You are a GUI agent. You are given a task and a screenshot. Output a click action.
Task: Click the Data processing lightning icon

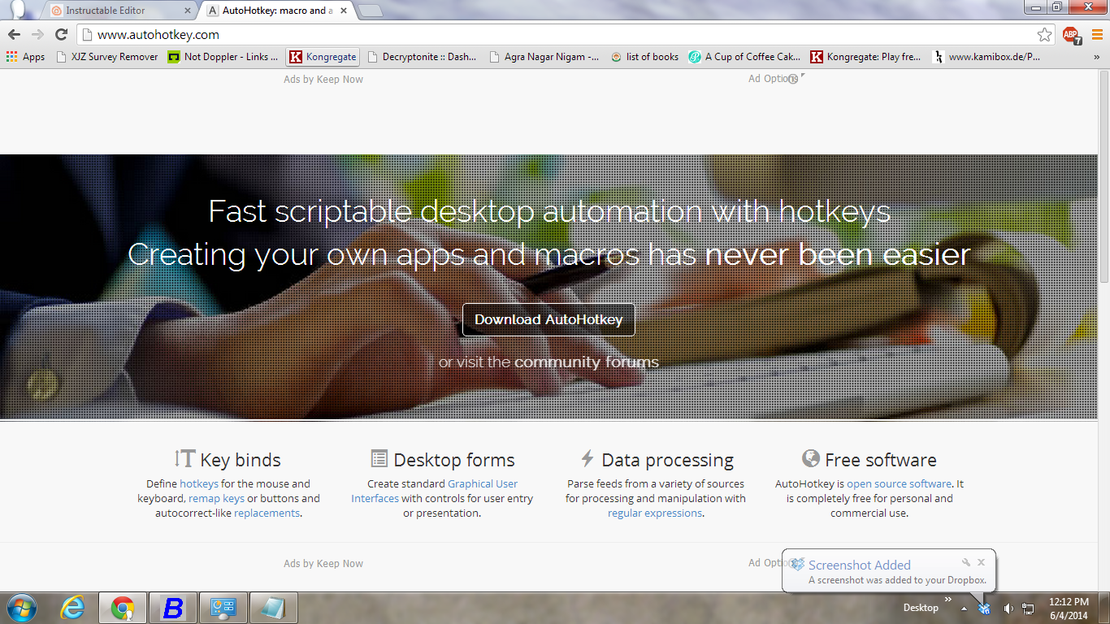587,458
